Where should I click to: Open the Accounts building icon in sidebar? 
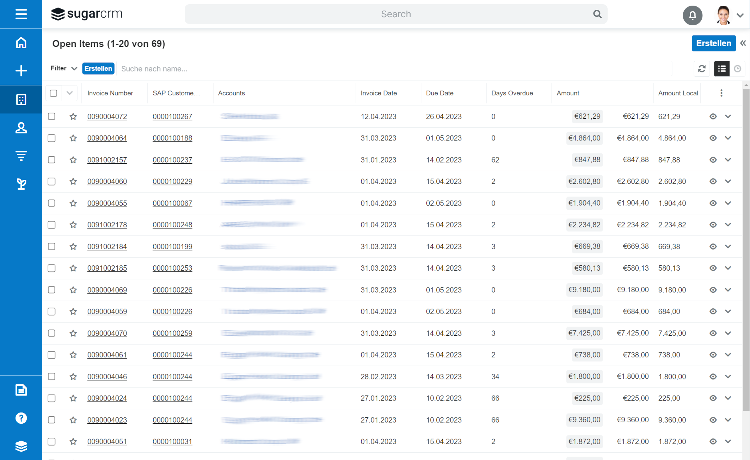pos(21,100)
